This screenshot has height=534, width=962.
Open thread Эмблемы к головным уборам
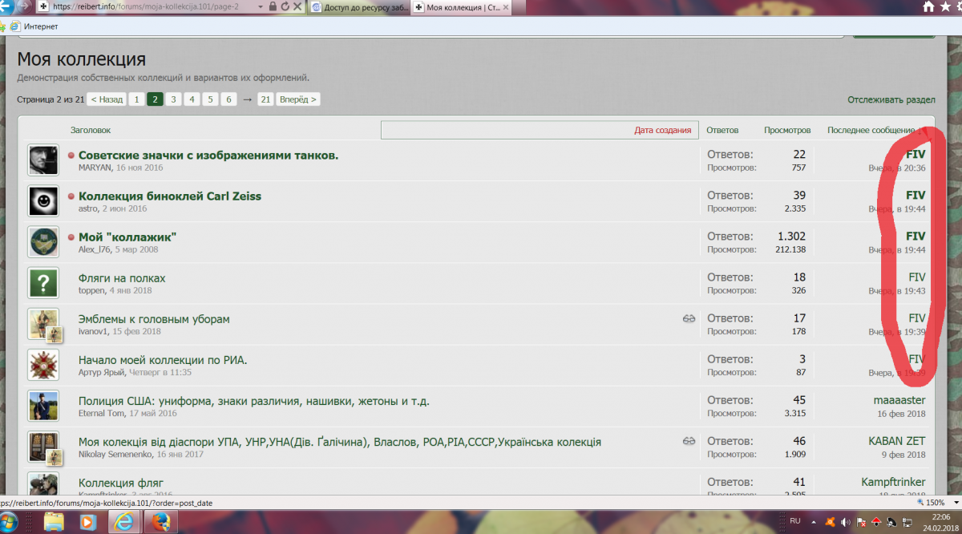click(154, 319)
